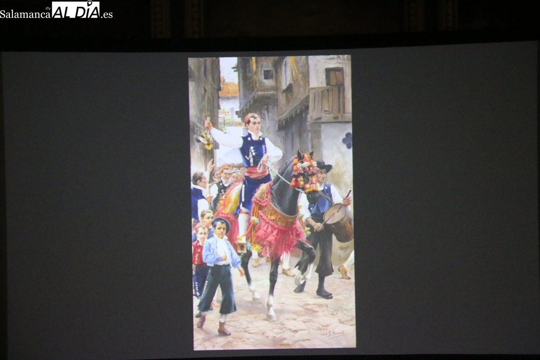
Task: Click the drummer's black hat
Action: pyautogui.click(x=323, y=166)
